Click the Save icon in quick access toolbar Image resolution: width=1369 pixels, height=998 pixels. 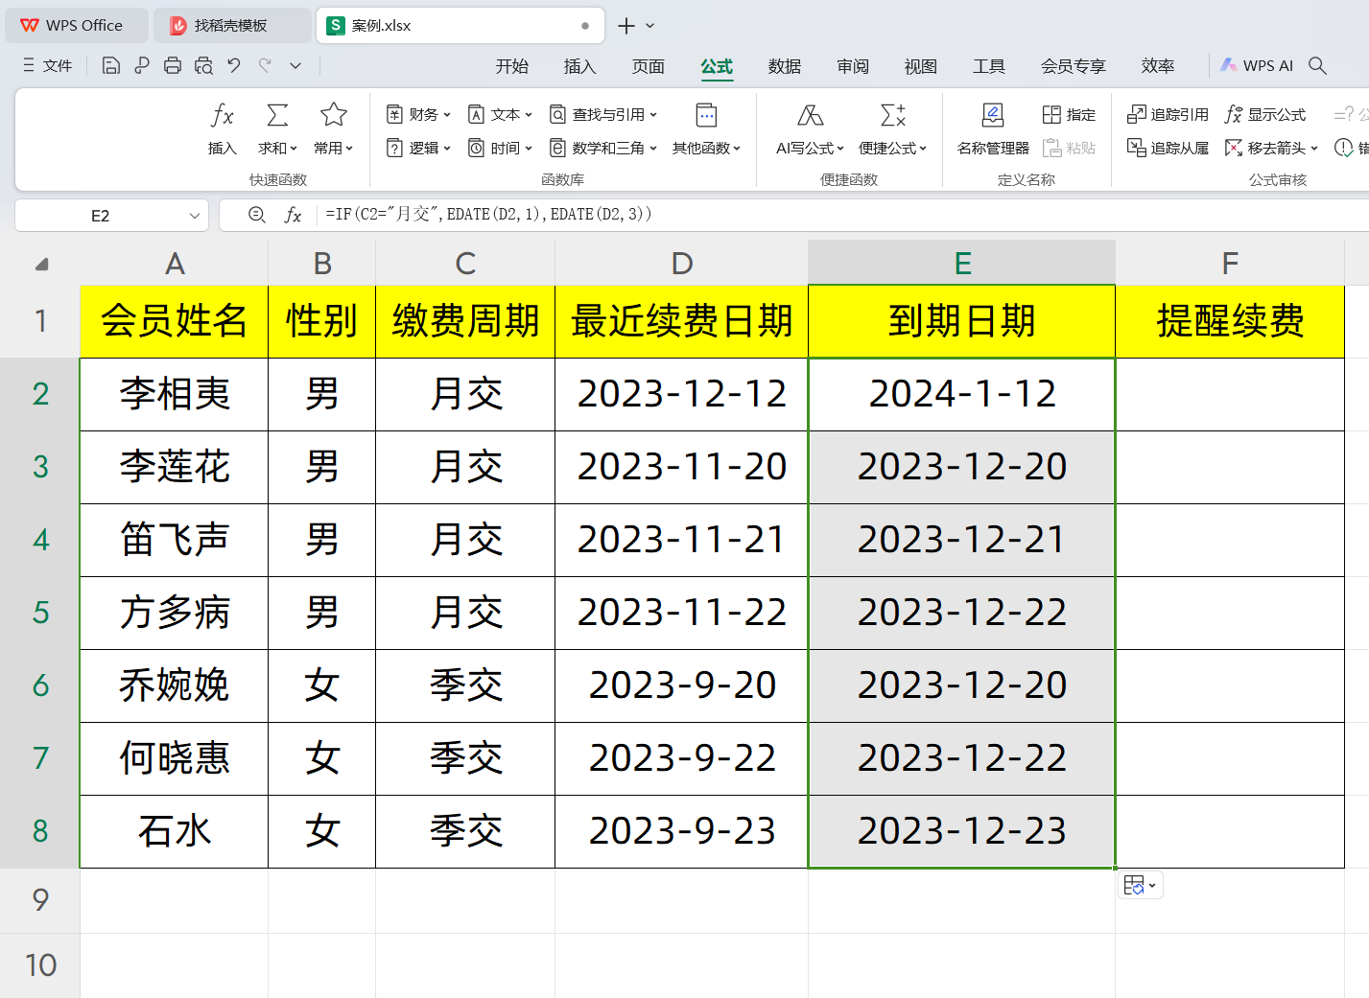click(111, 65)
